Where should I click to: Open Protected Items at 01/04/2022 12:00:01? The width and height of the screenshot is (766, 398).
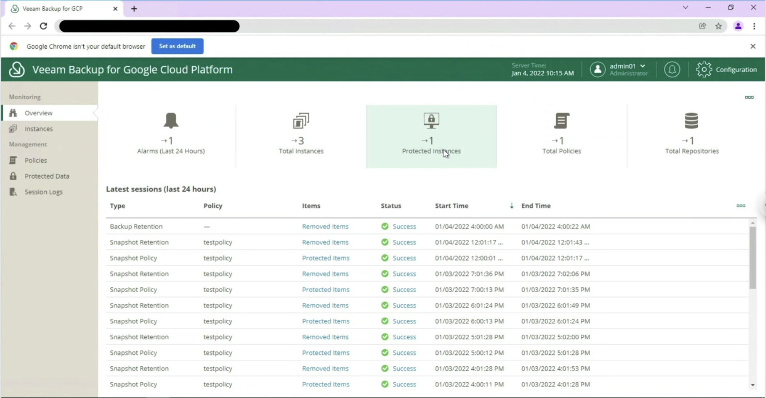326,258
